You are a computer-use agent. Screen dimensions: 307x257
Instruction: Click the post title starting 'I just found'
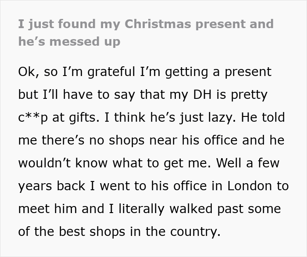(x=146, y=24)
